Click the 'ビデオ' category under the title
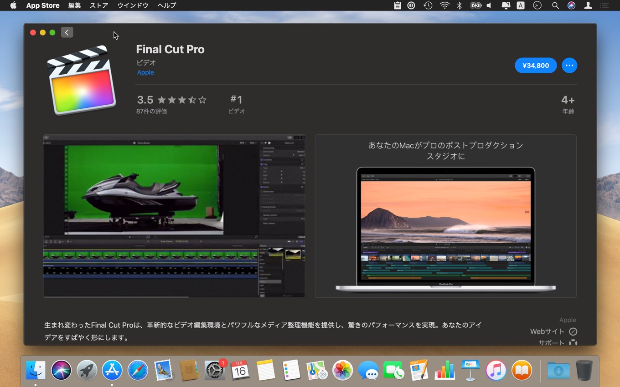The image size is (620, 387). [146, 62]
